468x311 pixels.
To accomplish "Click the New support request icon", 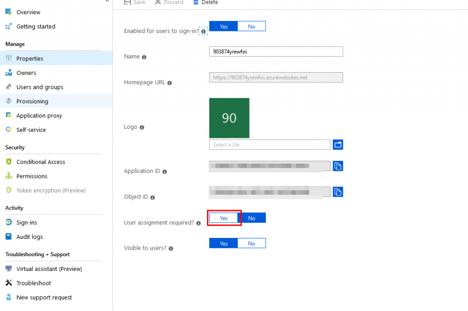I will point(8,297).
